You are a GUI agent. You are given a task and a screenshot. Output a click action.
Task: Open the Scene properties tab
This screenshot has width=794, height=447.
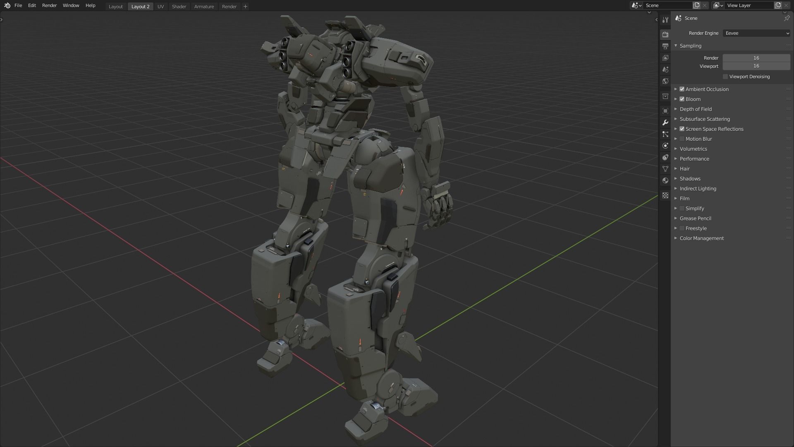pos(665,70)
